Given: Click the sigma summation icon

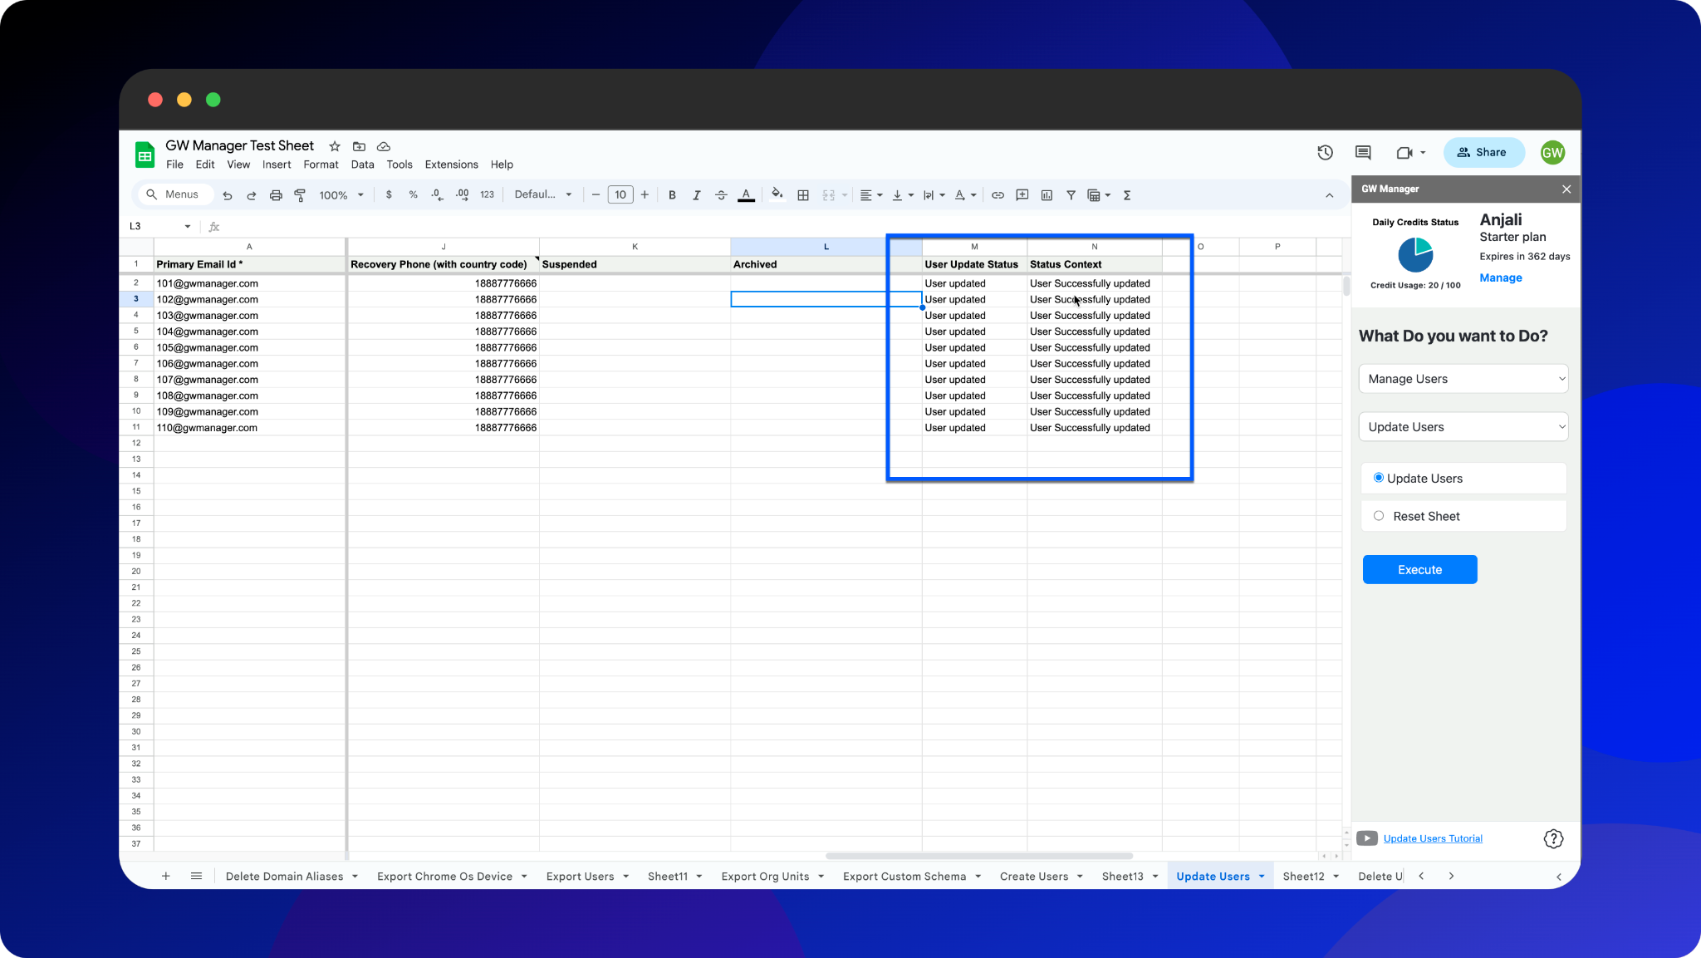Looking at the screenshot, I should pyautogui.click(x=1127, y=194).
